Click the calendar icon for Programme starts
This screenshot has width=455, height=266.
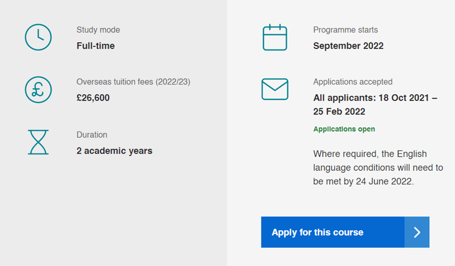275,37
